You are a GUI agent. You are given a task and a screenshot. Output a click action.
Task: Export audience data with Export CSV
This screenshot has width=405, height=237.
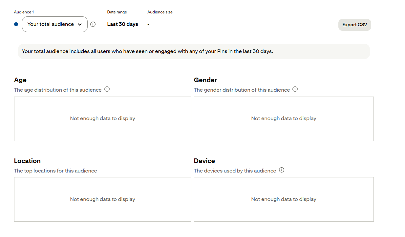pyautogui.click(x=354, y=25)
